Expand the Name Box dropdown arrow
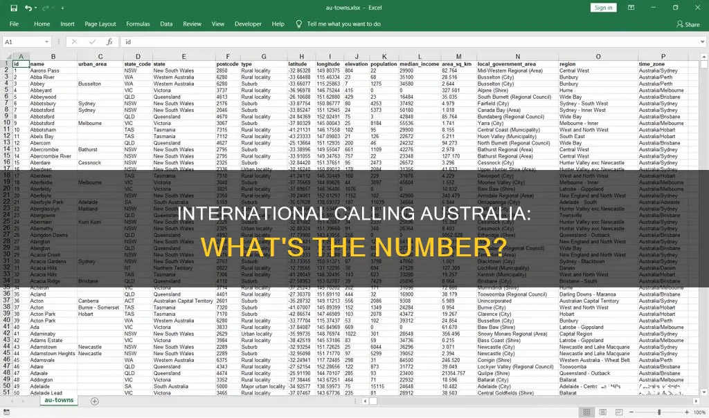The height and width of the screenshot is (418, 709). coord(46,42)
